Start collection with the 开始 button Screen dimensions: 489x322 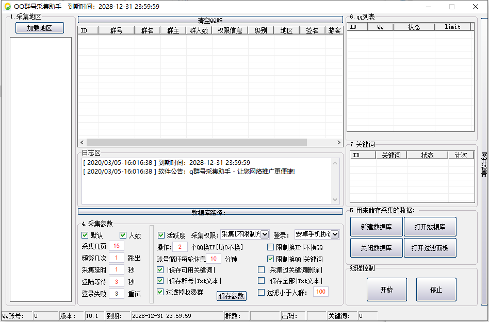coord(387,290)
